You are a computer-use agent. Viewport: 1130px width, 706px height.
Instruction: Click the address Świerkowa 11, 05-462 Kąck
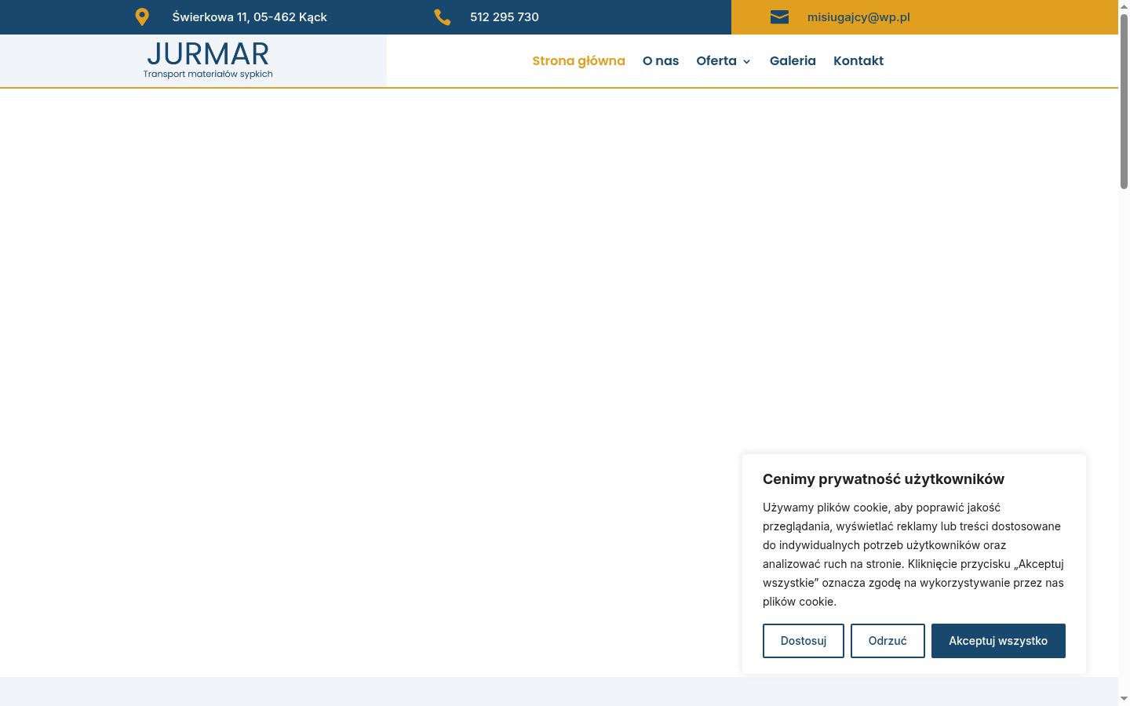click(250, 17)
